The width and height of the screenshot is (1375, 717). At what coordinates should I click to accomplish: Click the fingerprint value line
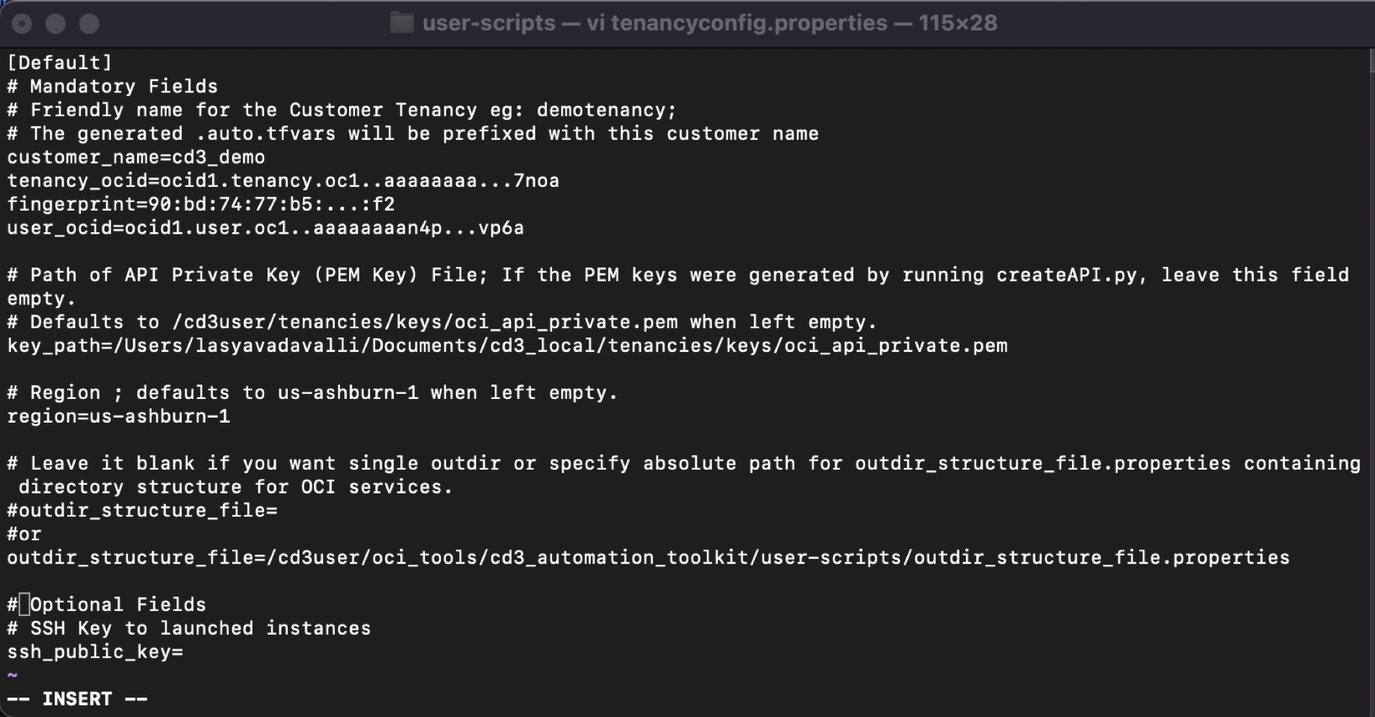pos(201,205)
